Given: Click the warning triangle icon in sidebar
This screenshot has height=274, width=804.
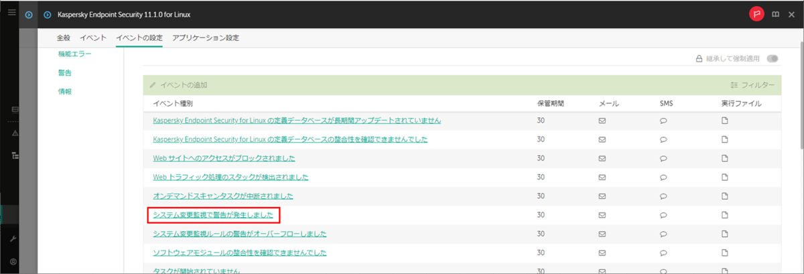Looking at the screenshot, I should [x=14, y=133].
